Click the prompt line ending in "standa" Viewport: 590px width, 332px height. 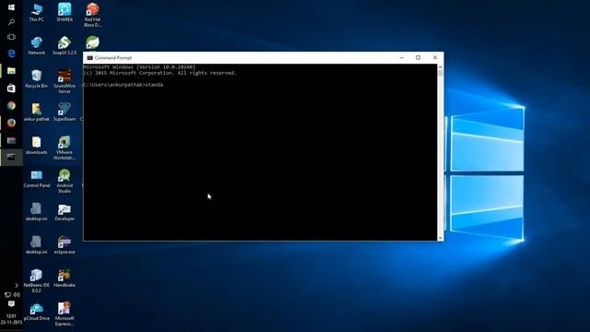tap(123, 85)
